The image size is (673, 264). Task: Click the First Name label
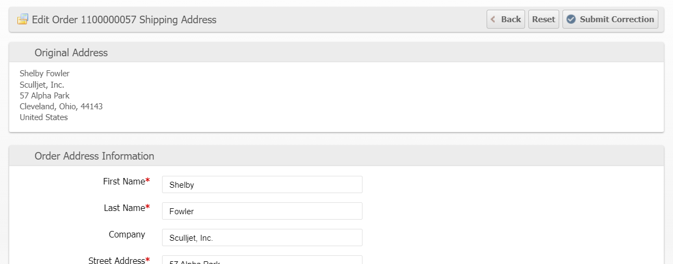(x=124, y=182)
